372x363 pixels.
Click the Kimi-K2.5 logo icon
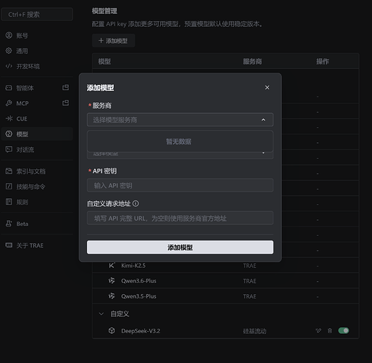[112, 265]
